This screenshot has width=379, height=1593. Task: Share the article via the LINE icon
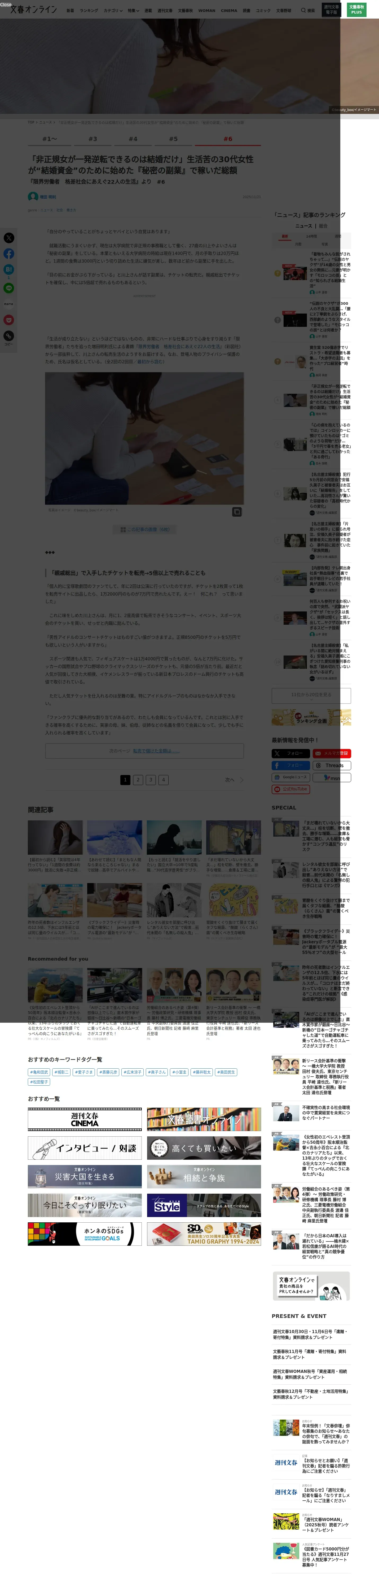pos(9,288)
